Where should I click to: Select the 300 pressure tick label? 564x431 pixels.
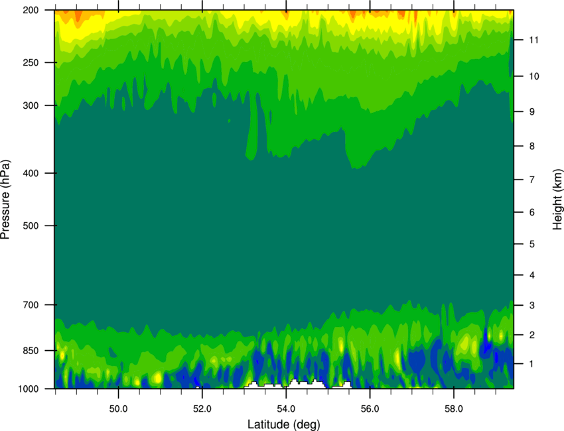tap(31, 105)
